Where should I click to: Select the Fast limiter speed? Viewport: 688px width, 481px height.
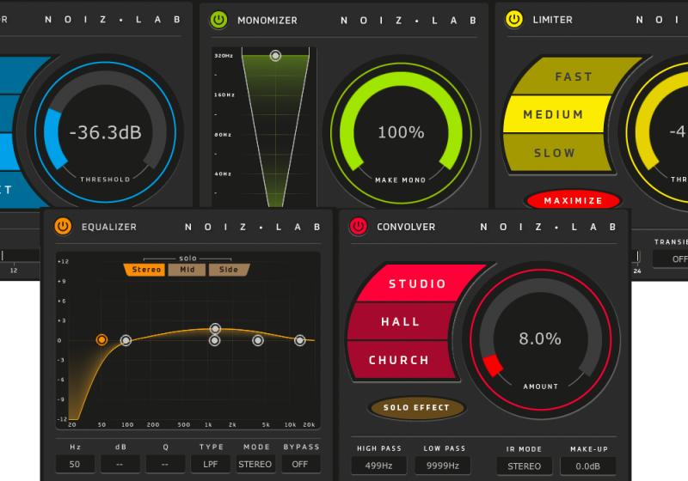[573, 76]
